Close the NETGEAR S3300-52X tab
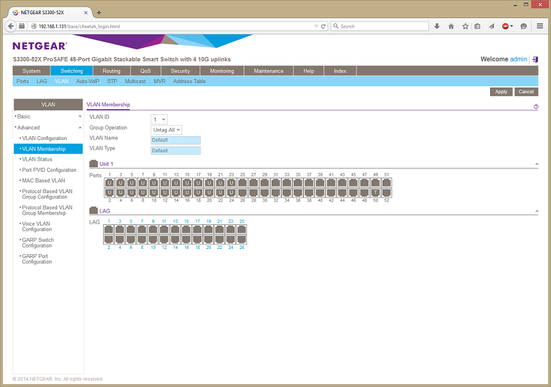The height and width of the screenshot is (387, 551). click(x=86, y=13)
